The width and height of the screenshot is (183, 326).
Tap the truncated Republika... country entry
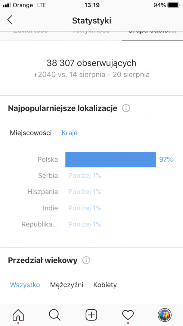[40, 224]
